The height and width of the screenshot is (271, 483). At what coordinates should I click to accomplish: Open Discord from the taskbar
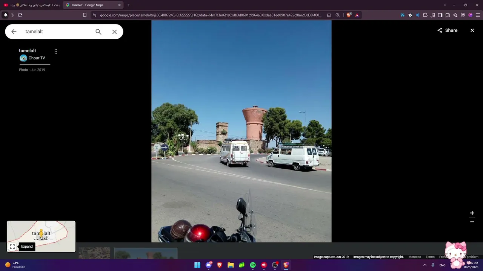coord(209,265)
